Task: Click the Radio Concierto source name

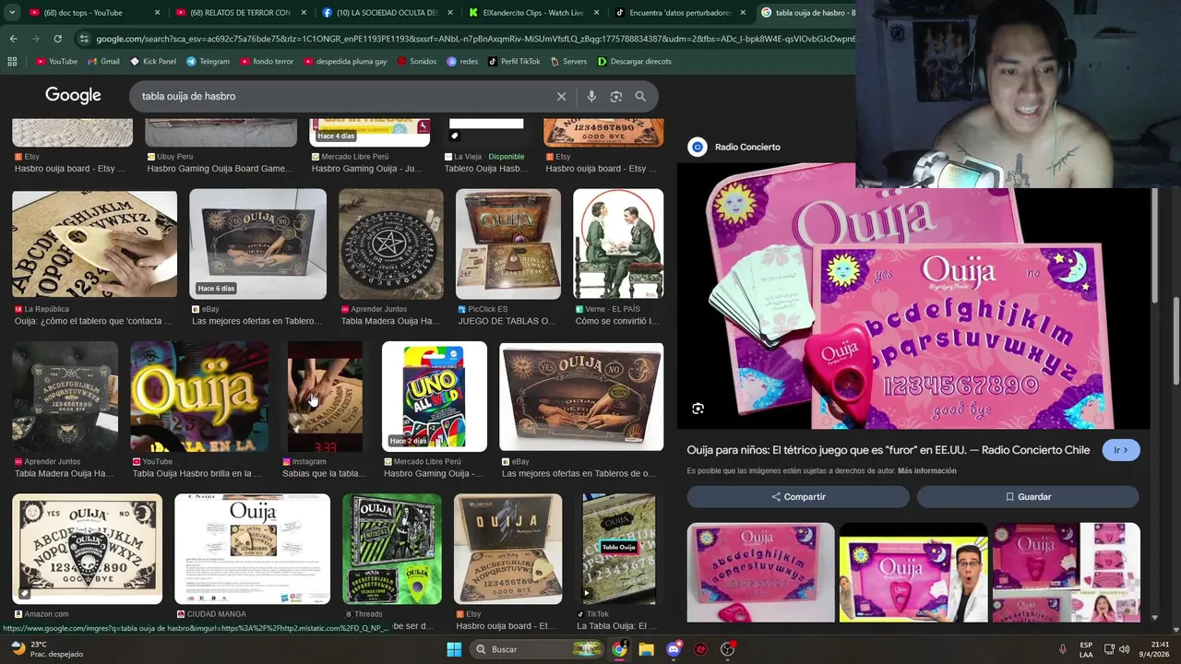Action: (x=747, y=147)
